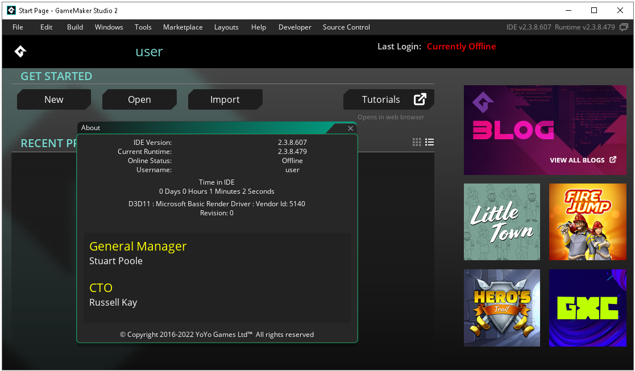Open the Hero's Trail tutorial thumbnail
635x371 pixels.
point(502,308)
